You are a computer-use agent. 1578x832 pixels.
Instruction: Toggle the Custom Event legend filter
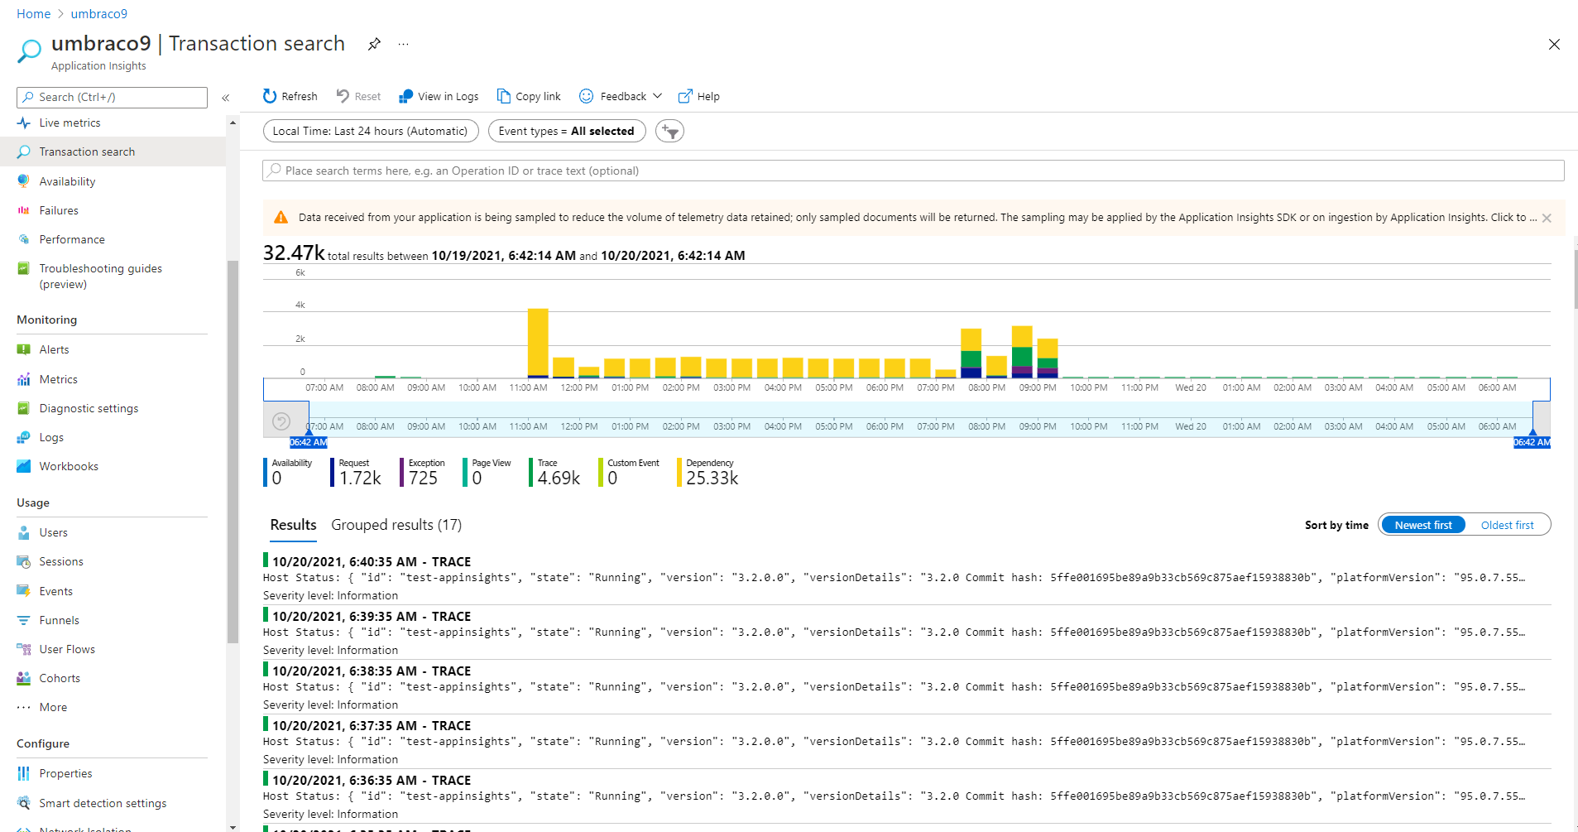(631, 473)
